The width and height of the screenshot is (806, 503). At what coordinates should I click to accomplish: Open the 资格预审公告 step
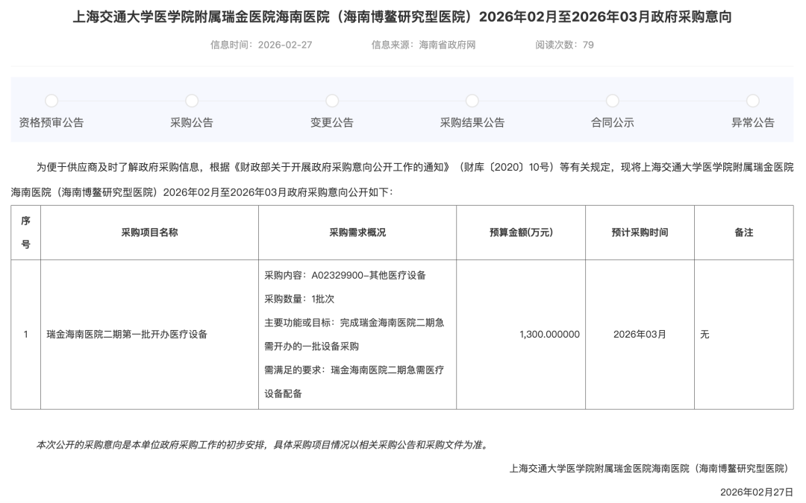click(51, 123)
